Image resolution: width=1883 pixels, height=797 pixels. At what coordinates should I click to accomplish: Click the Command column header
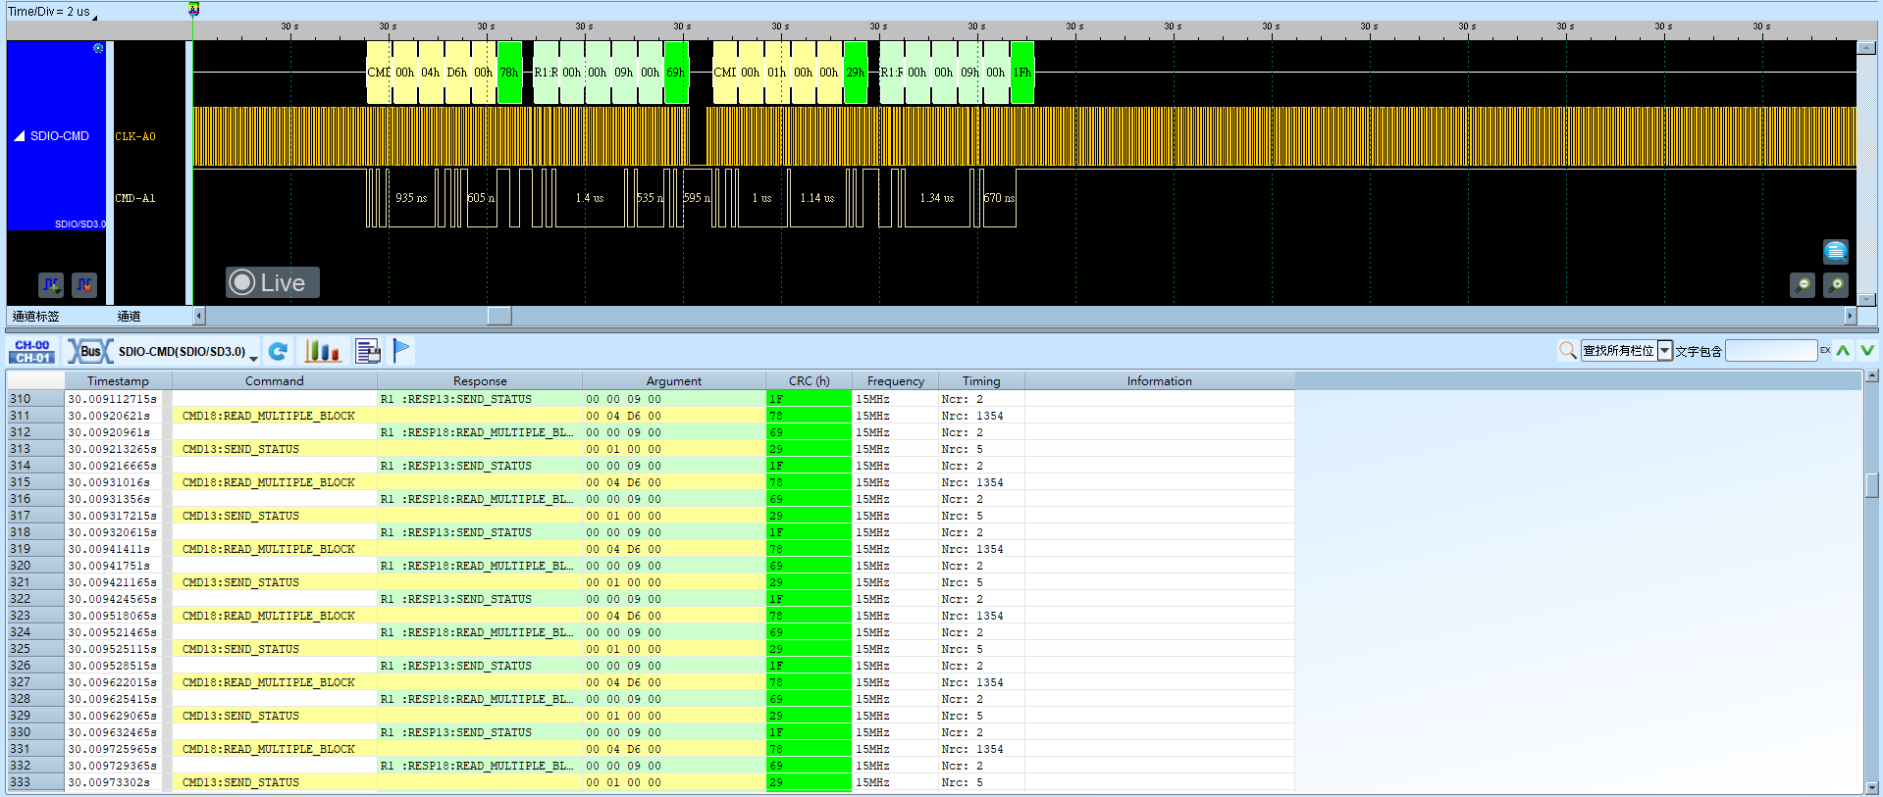pos(275,381)
